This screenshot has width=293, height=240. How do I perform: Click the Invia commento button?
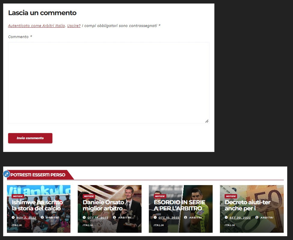[x=30, y=138]
